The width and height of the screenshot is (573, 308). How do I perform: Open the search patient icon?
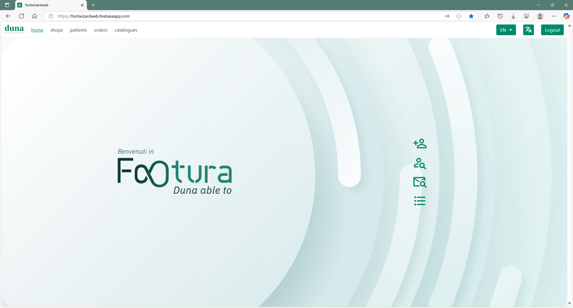[x=420, y=164]
